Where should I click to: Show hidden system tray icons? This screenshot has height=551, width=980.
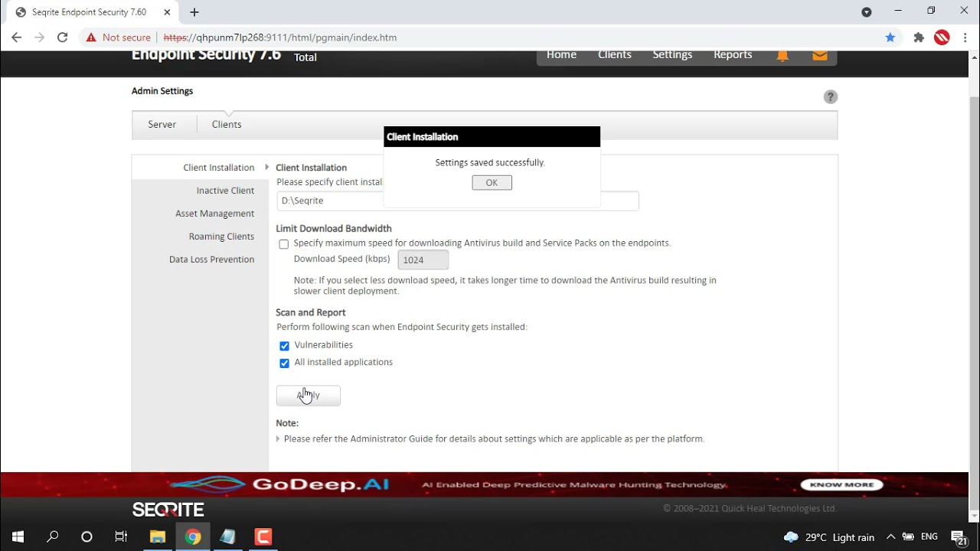pyautogui.click(x=890, y=537)
